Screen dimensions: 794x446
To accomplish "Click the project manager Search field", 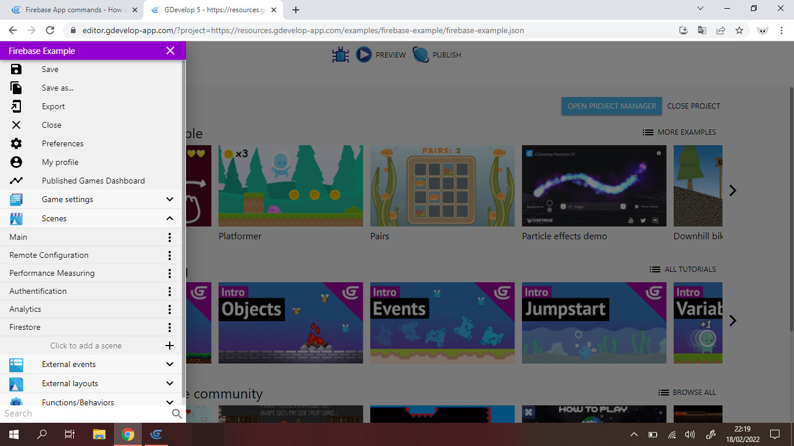I will [86, 413].
